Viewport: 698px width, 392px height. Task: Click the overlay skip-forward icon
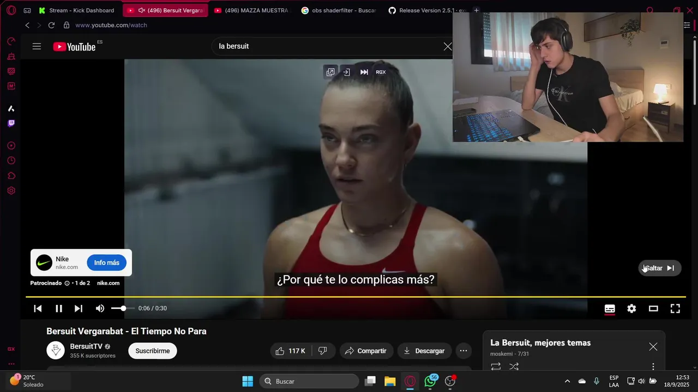click(364, 72)
